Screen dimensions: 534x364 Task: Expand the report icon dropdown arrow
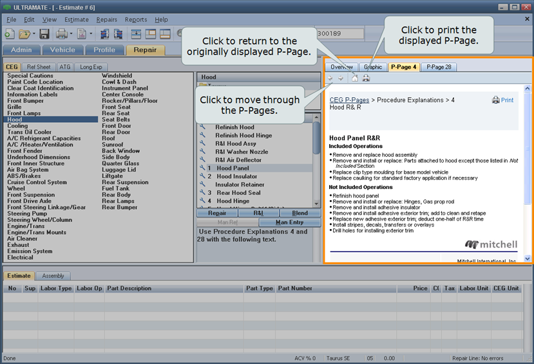click(x=92, y=33)
